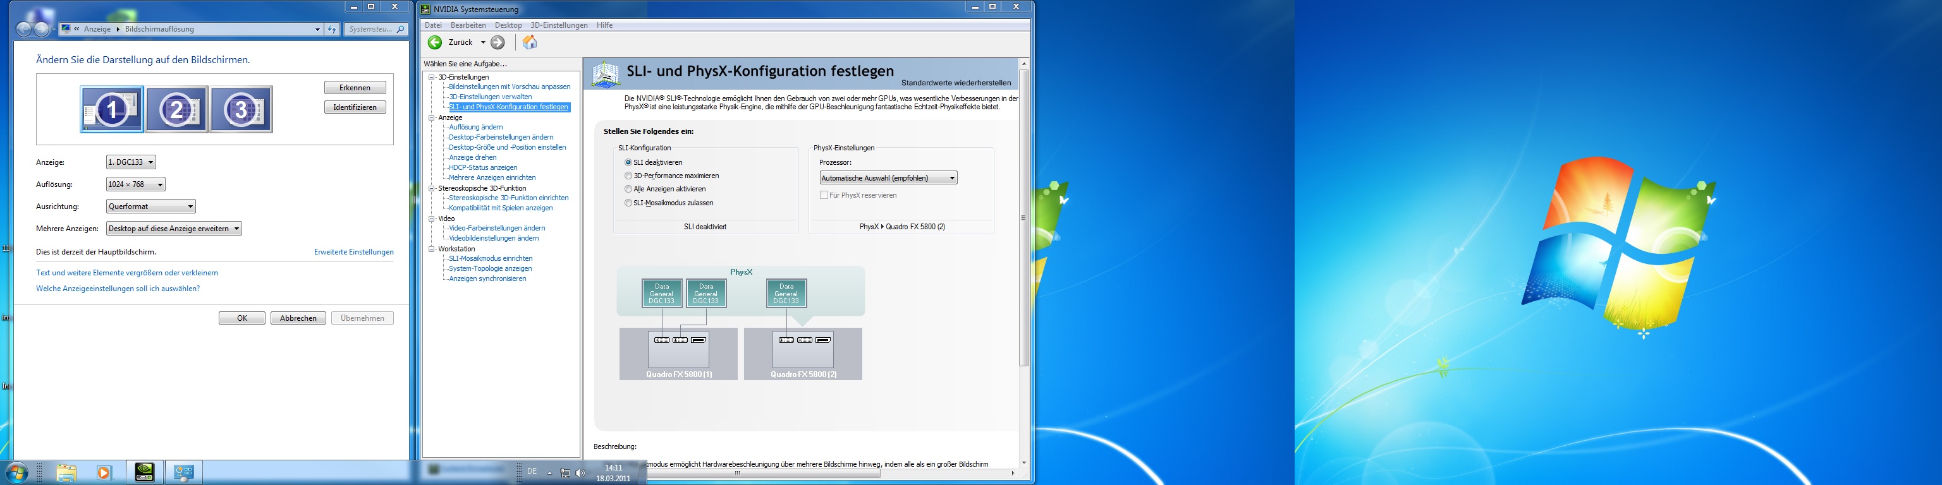The height and width of the screenshot is (485, 1942).
Task: Show hidden tray icons arrow
Action: pos(549,473)
